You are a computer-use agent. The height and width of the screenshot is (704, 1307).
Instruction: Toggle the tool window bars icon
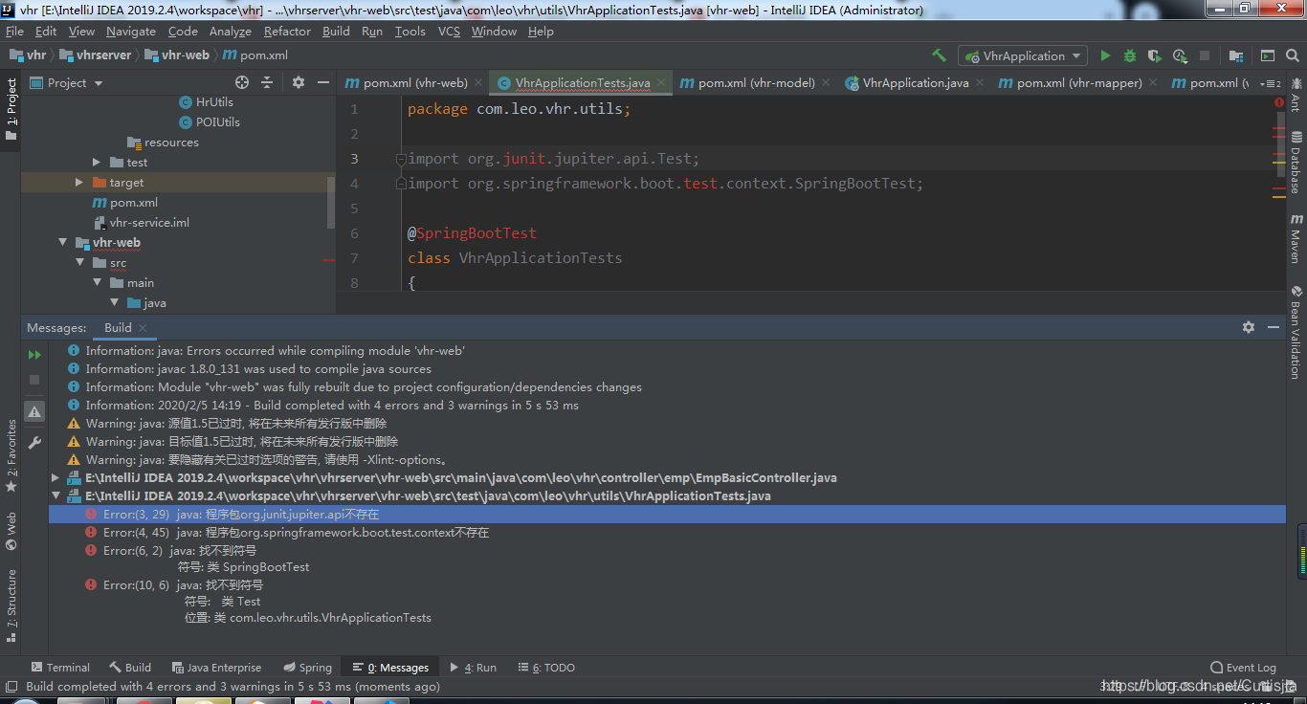click(11, 687)
